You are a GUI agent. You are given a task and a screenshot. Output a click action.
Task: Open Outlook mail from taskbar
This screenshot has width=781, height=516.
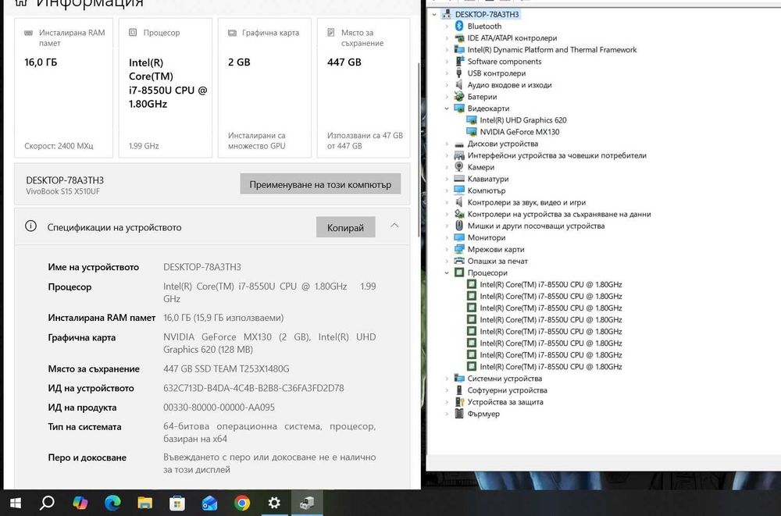209,503
